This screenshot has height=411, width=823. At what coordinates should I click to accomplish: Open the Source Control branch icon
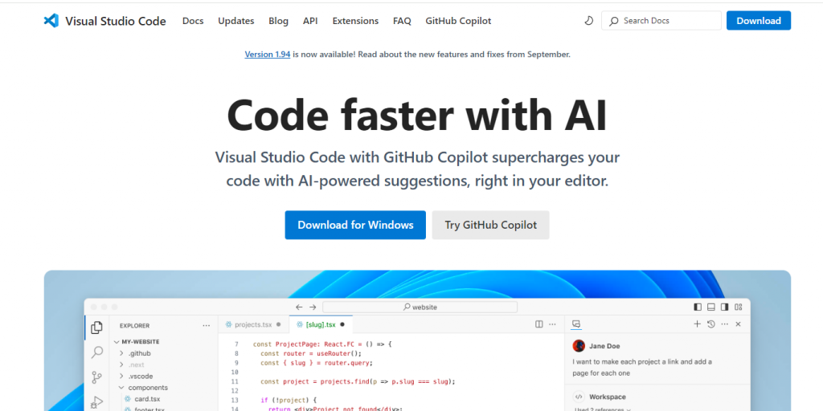[x=96, y=377]
